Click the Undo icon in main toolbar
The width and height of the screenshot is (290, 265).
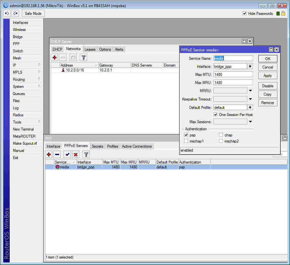[x=7, y=14]
